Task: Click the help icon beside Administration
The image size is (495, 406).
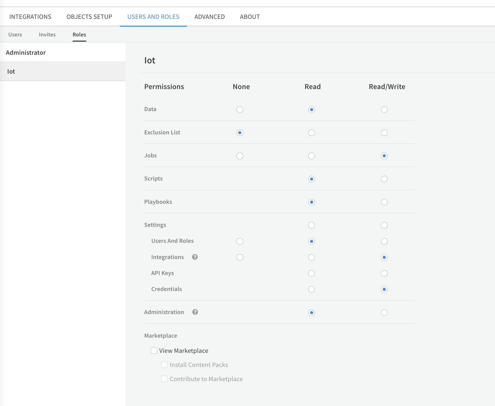Action: coord(195,312)
